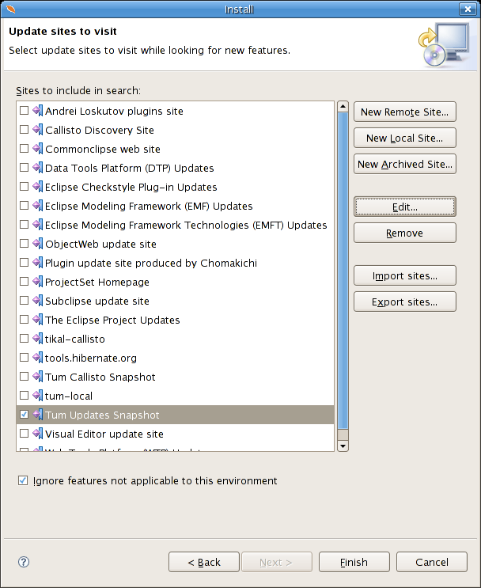Click site icon beside Callisto Discovery Site
Viewport: 481px width, 588px height.
click(x=37, y=130)
